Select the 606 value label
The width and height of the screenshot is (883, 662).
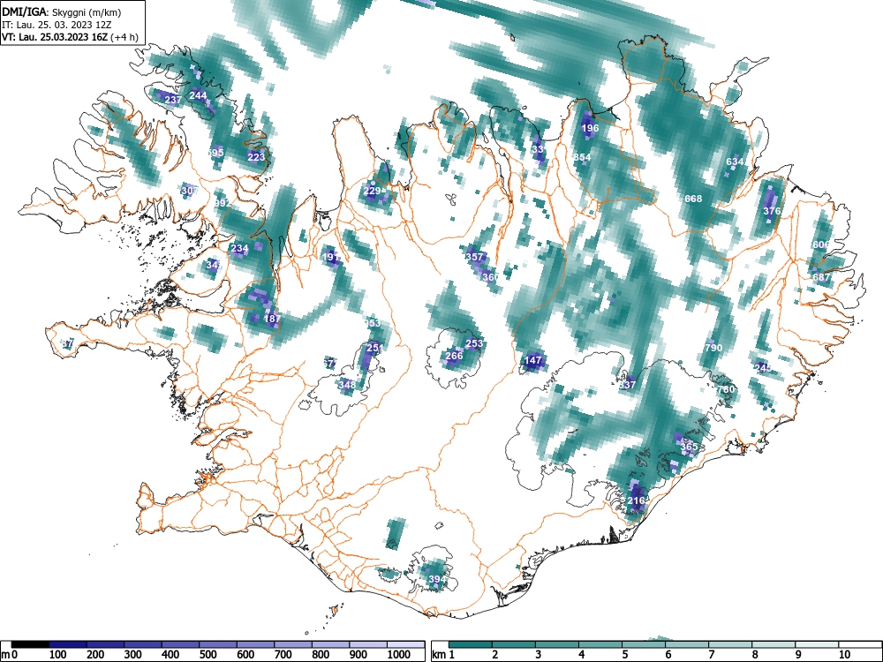tap(821, 244)
